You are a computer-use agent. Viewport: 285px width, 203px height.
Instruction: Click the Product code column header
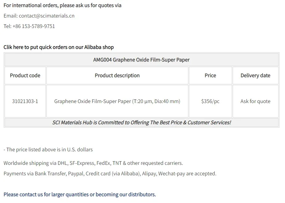[x=25, y=75]
